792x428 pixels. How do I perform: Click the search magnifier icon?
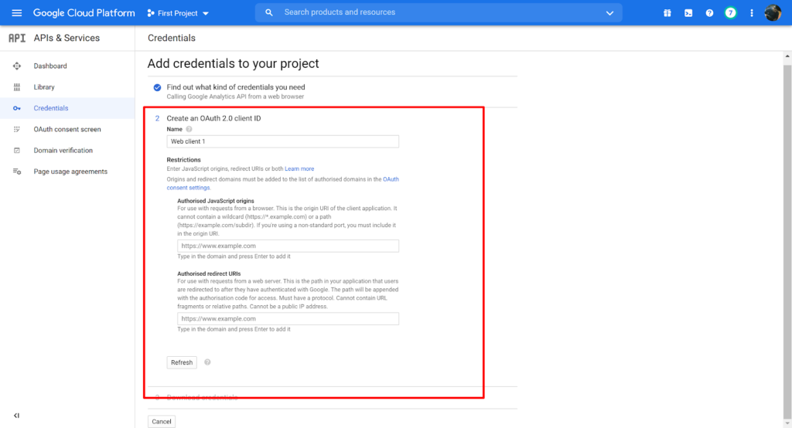point(268,12)
